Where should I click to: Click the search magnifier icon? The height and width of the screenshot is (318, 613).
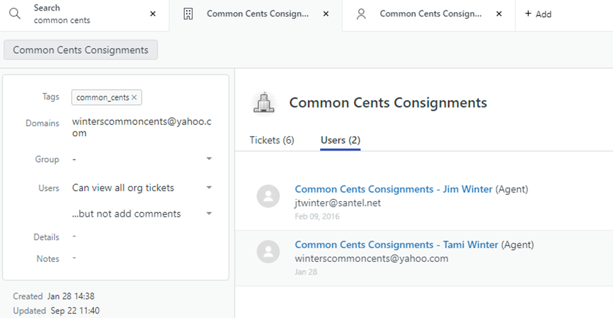pos(14,13)
